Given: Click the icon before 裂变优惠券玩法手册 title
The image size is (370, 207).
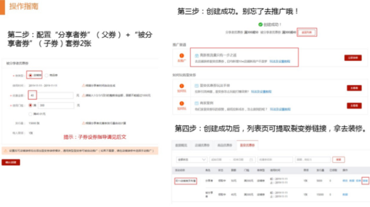Looking at the screenshot, I should pos(197,86).
